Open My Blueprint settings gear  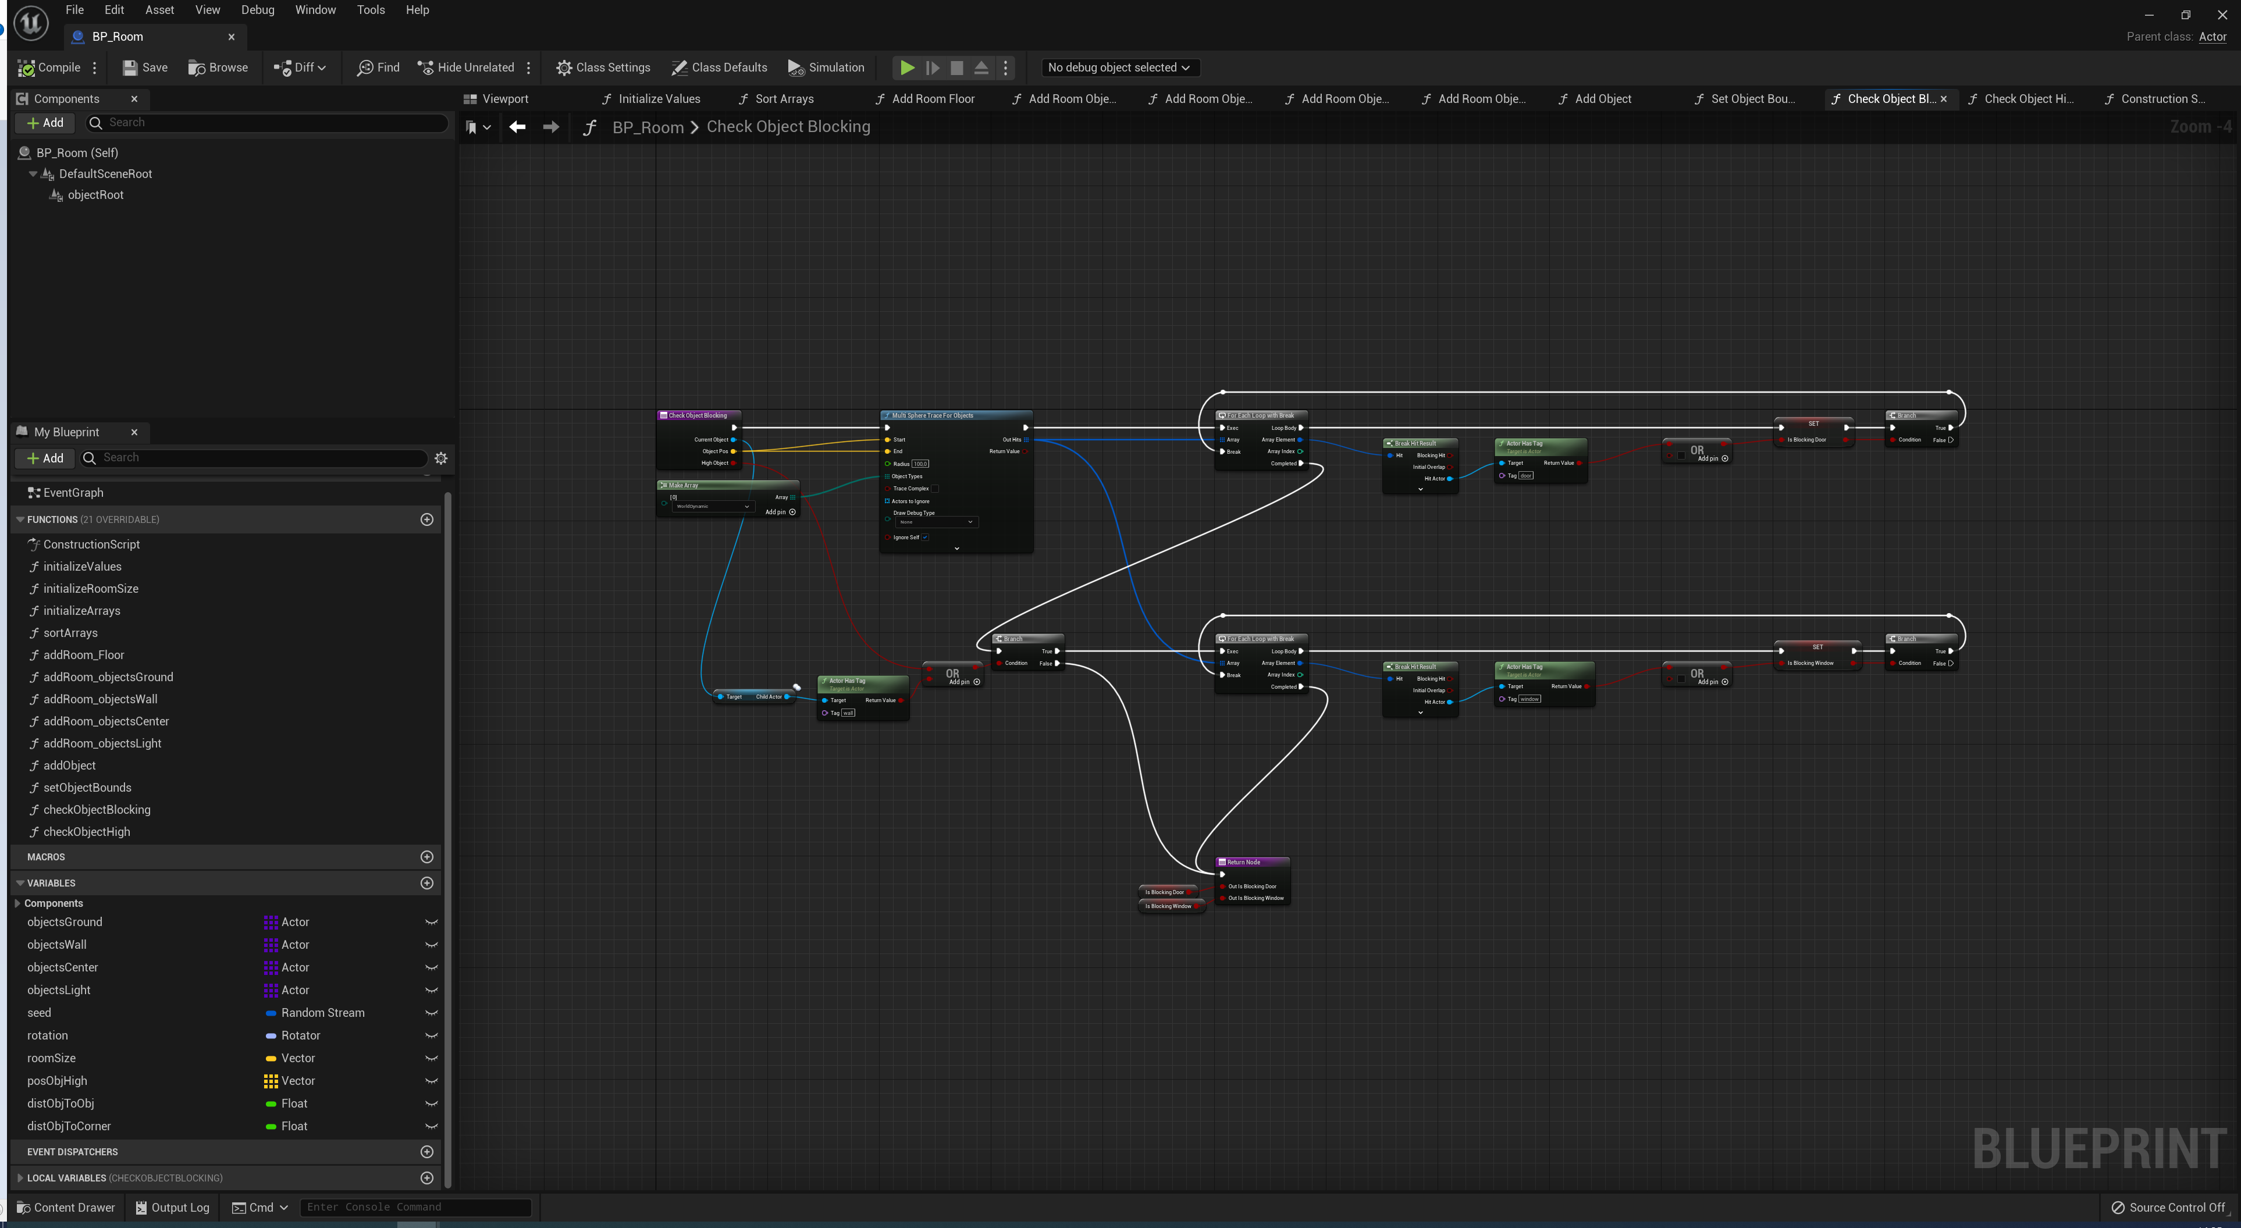pyautogui.click(x=441, y=458)
